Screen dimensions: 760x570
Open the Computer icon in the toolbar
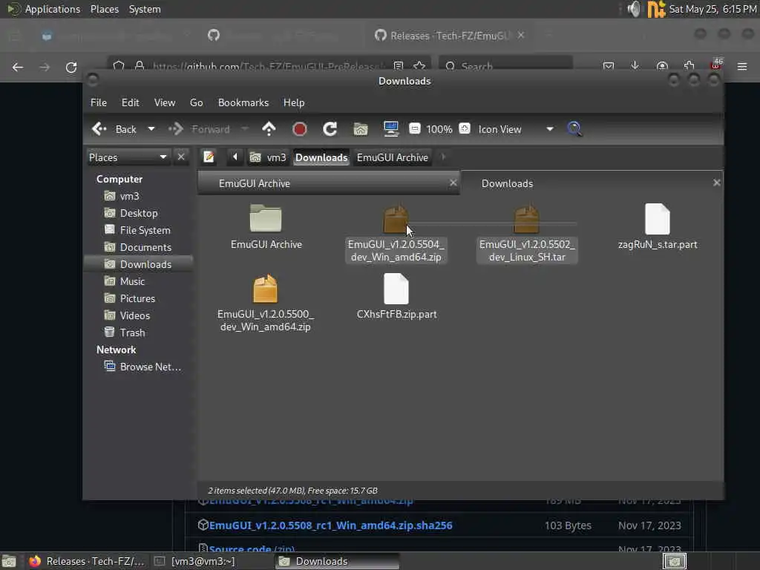(x=390, y=129)
